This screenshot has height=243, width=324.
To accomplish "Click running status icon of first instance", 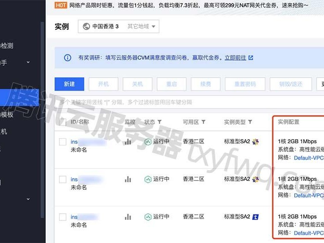I will coord(148,142).
